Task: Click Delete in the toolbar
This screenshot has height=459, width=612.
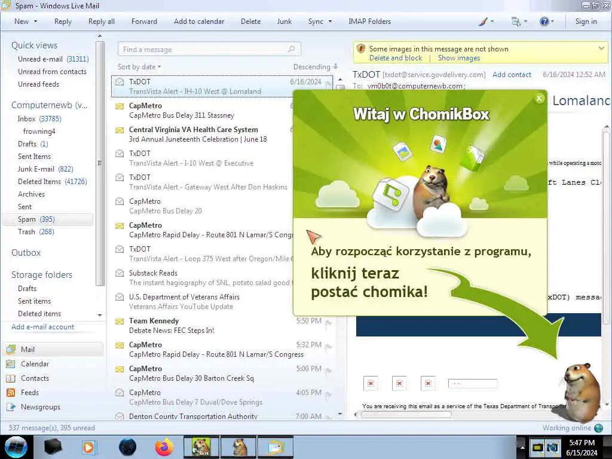Action: (250, 22)
